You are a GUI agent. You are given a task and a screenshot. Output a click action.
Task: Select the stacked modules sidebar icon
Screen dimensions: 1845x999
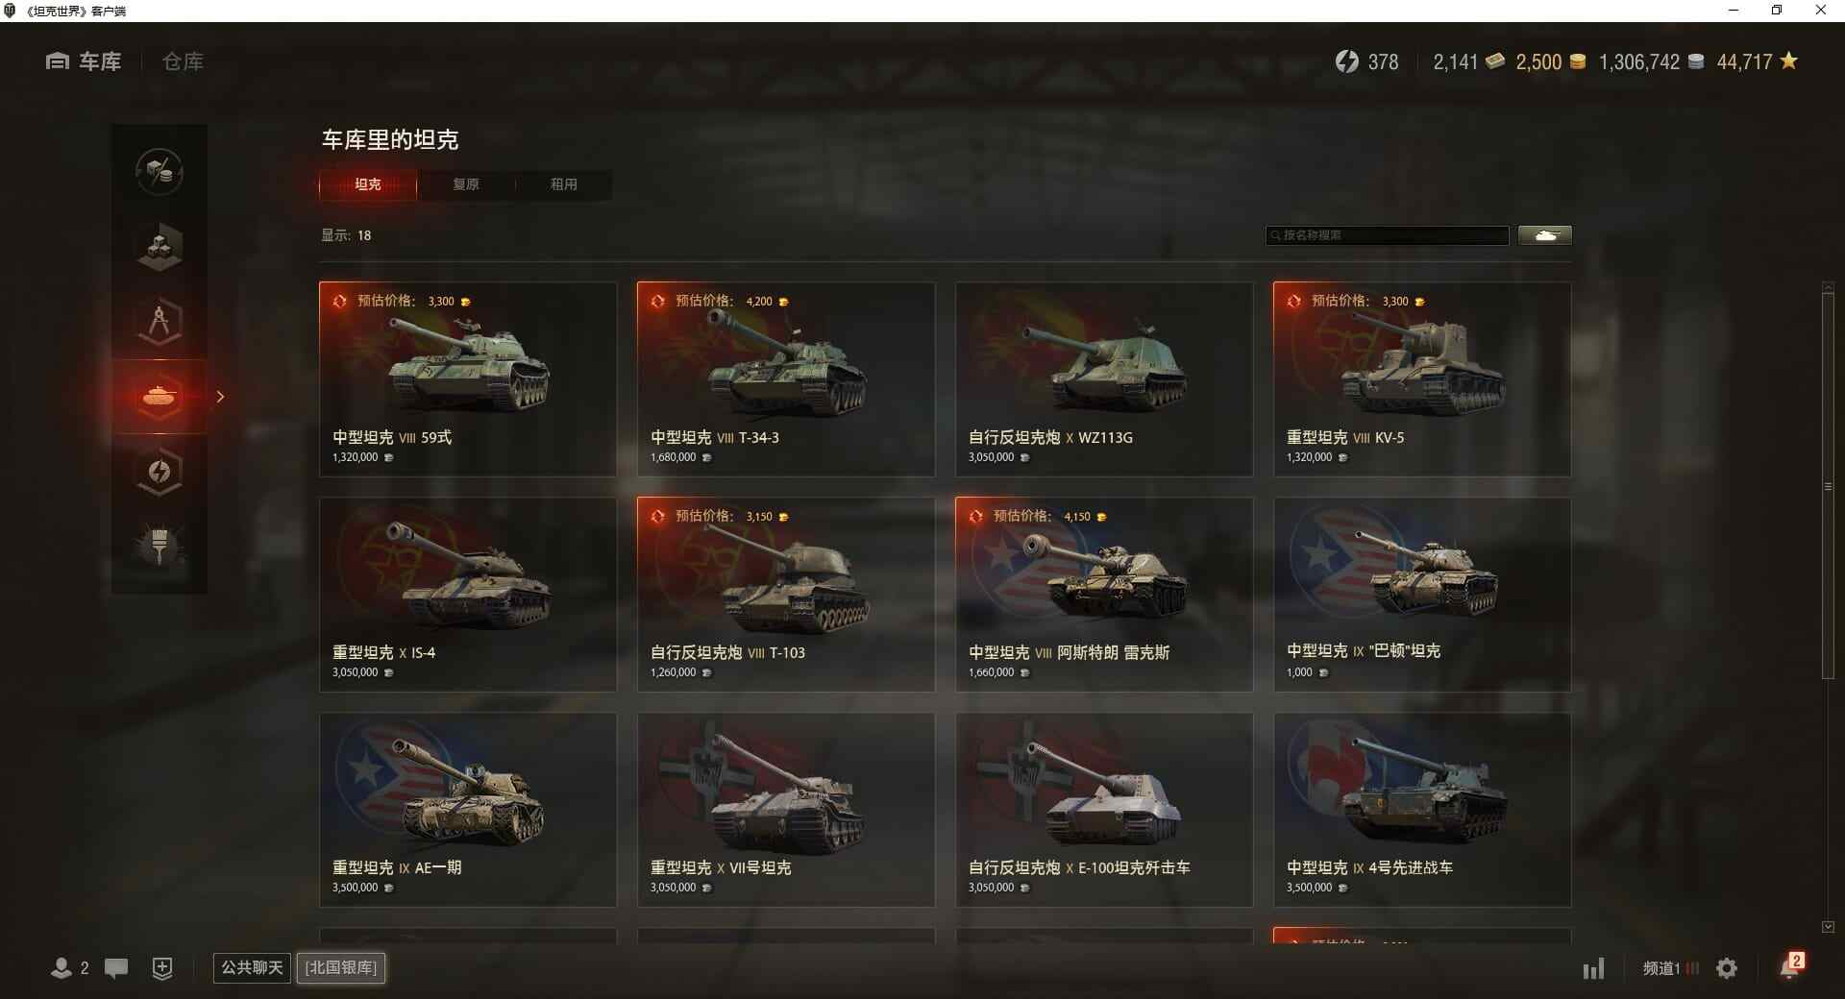tap(160, 246)
